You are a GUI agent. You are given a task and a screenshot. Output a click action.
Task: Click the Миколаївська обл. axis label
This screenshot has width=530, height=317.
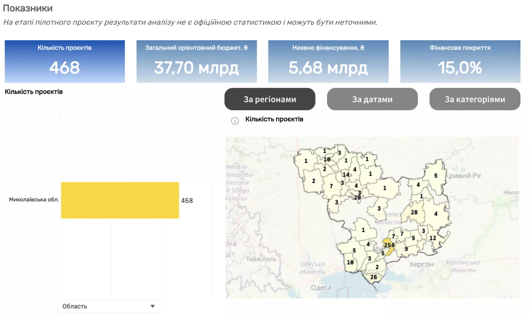coord(34,200)
